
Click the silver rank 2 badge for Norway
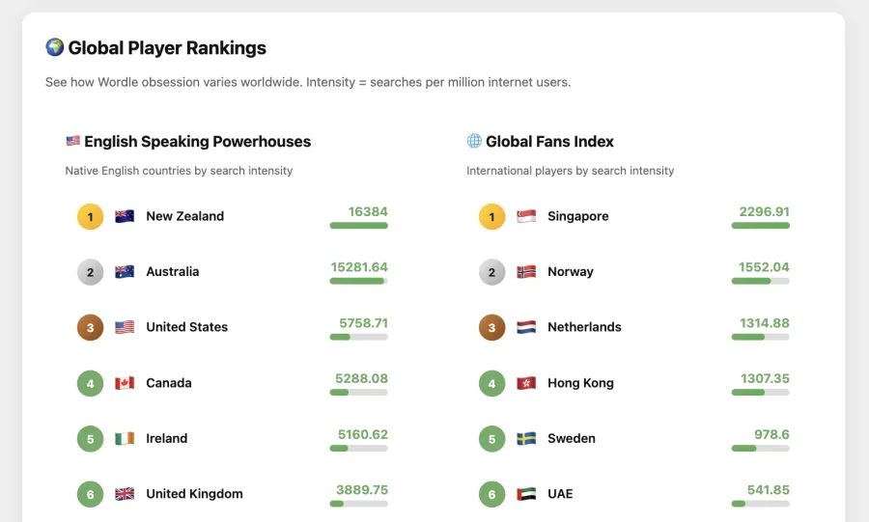point(491,272)
